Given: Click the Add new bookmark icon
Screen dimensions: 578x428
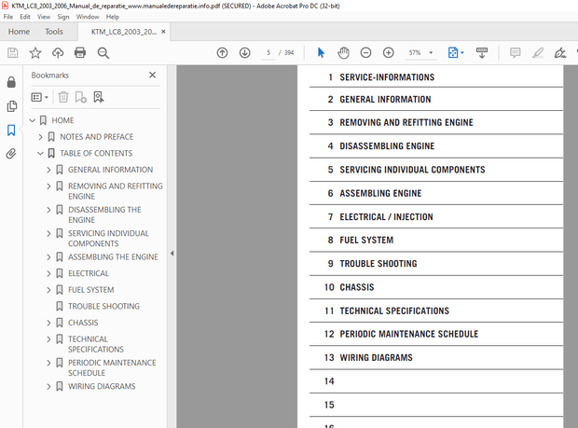Looking at the screenshot, I should coord(81,97).
